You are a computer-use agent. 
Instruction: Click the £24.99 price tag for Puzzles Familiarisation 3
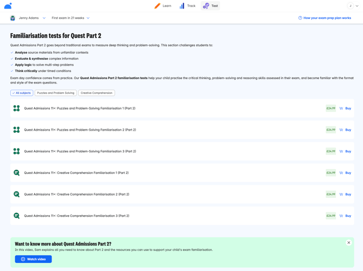coord(330,151)
